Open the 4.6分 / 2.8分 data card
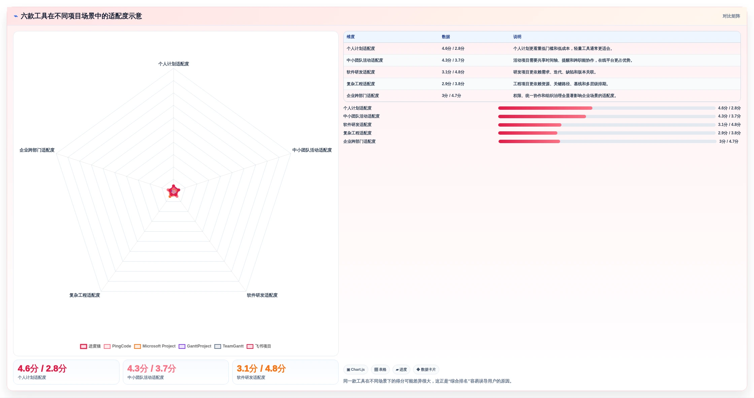The width and height of the screenshot is (754, 398). coord(66,372)
